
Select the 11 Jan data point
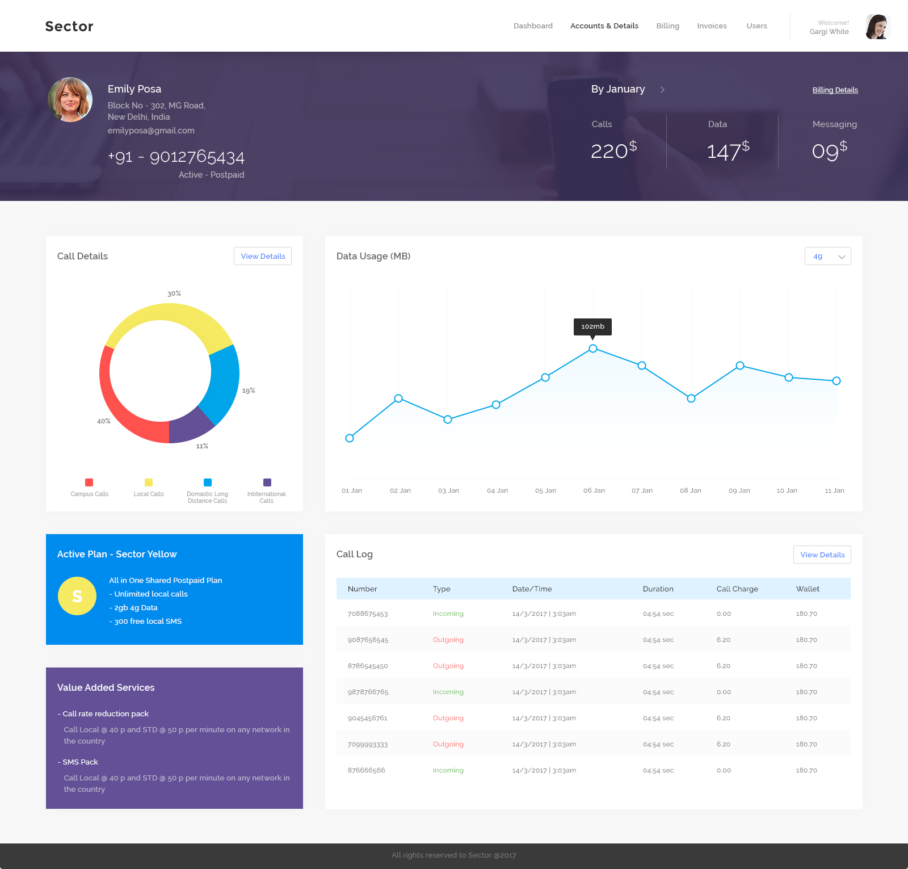[x=836, y=381]
